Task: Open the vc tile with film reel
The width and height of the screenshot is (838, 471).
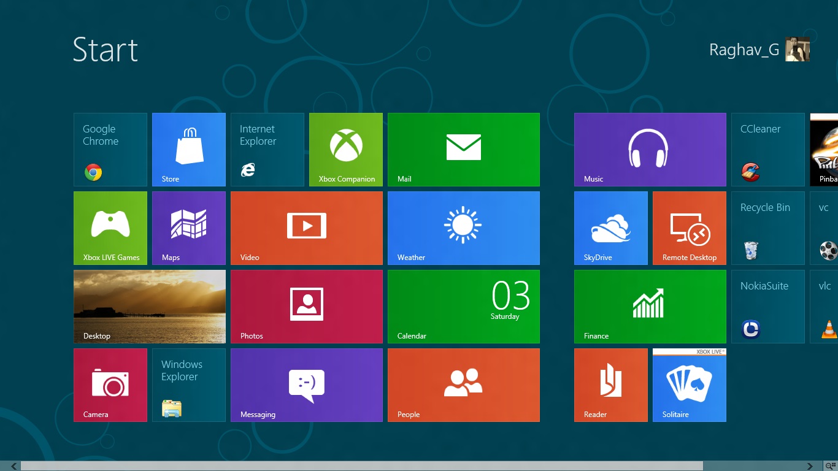Action: click(x=824, y=228)
